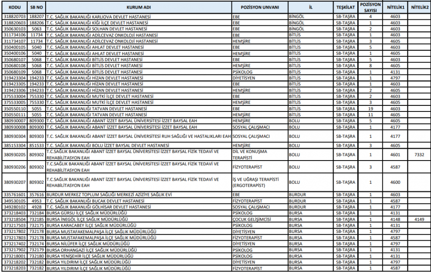
Task: Select code 380930007 in the KODU column
Action: [x=15, y=121]
